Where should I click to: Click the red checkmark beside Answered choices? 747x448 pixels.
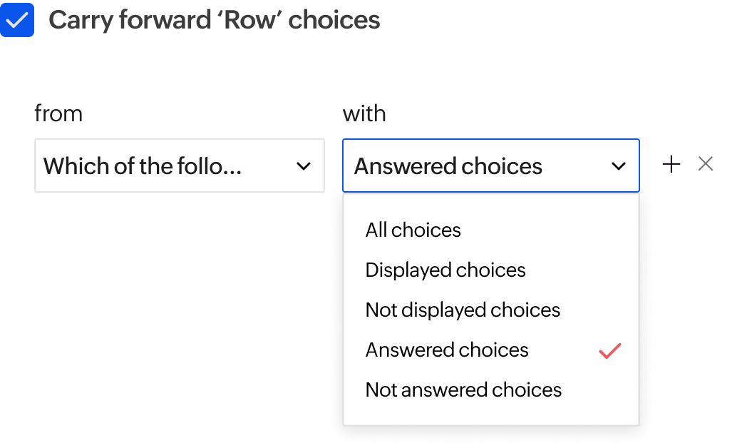pyautogui.click(x=609, y=350)
